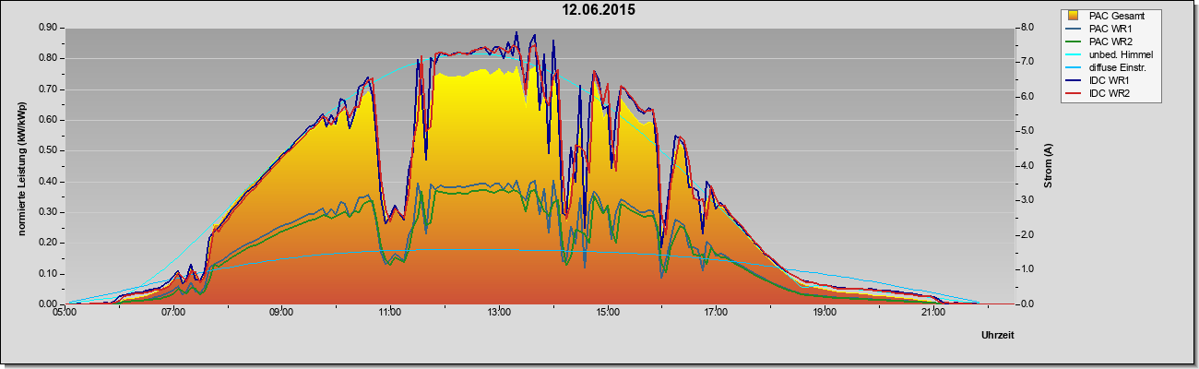Click the 09:00 time axis label
The height and width of the screenshot is (369, 1199).
(x=281, y=315)
